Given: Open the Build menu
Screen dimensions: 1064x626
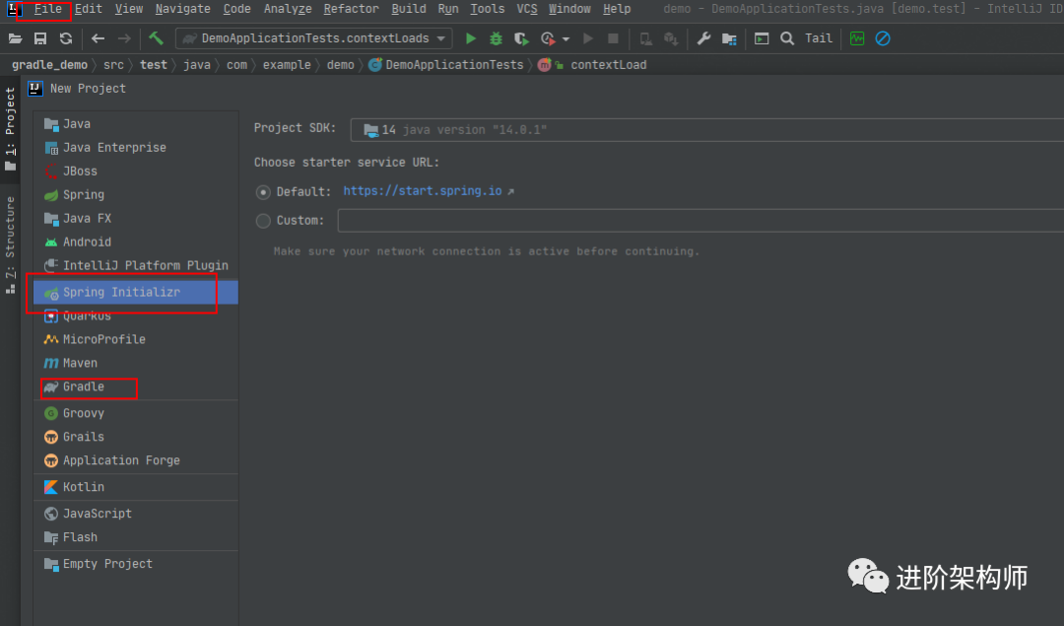Looking at the screenshot, I should coord(409,9).
